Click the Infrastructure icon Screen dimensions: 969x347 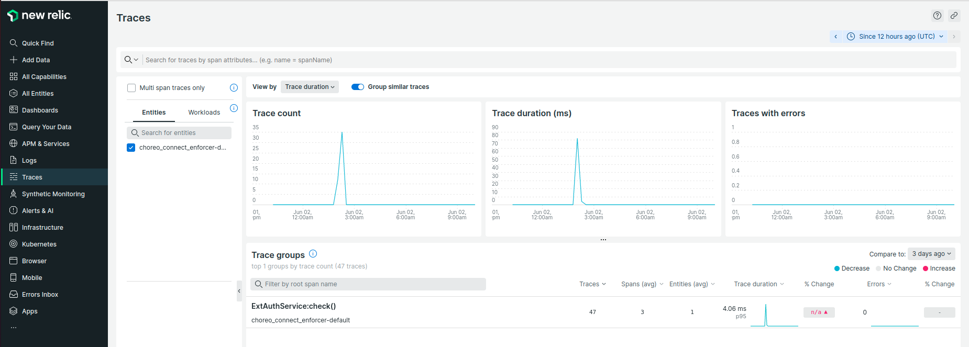coord(14,227)
